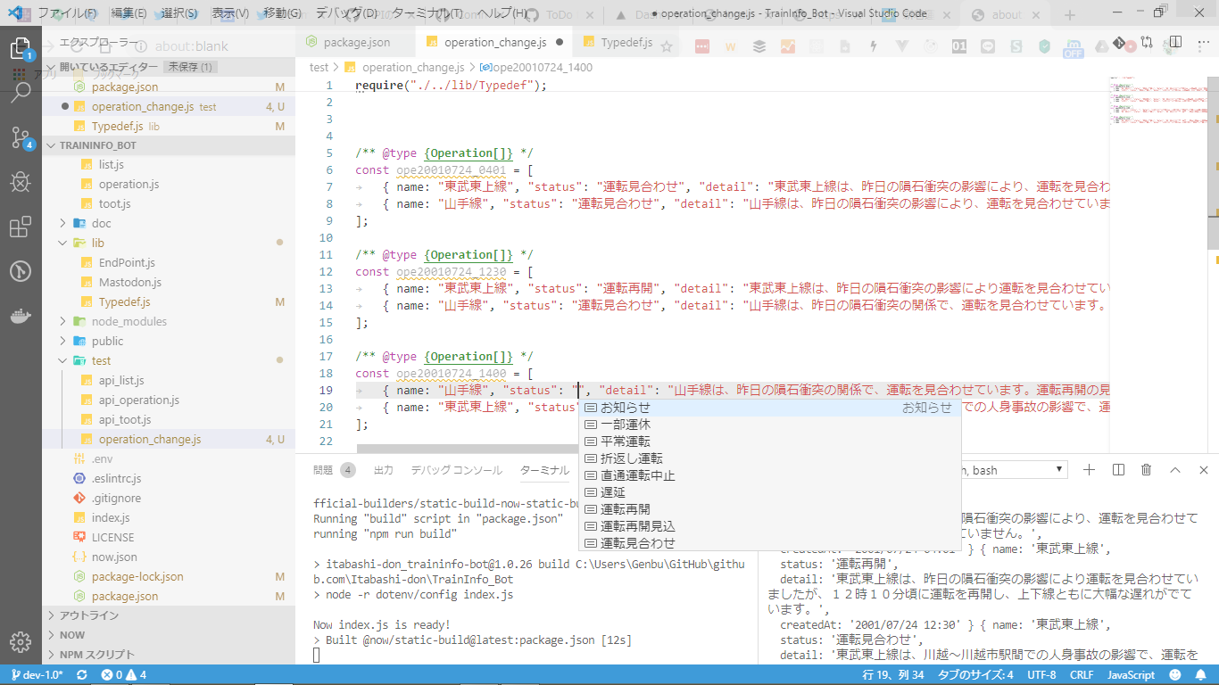
Task: Open the Docker view in activity bar
Action: coord(21,316)
